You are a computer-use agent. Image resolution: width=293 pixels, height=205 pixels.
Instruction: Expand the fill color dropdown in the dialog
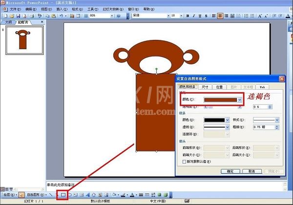(240, 100)
